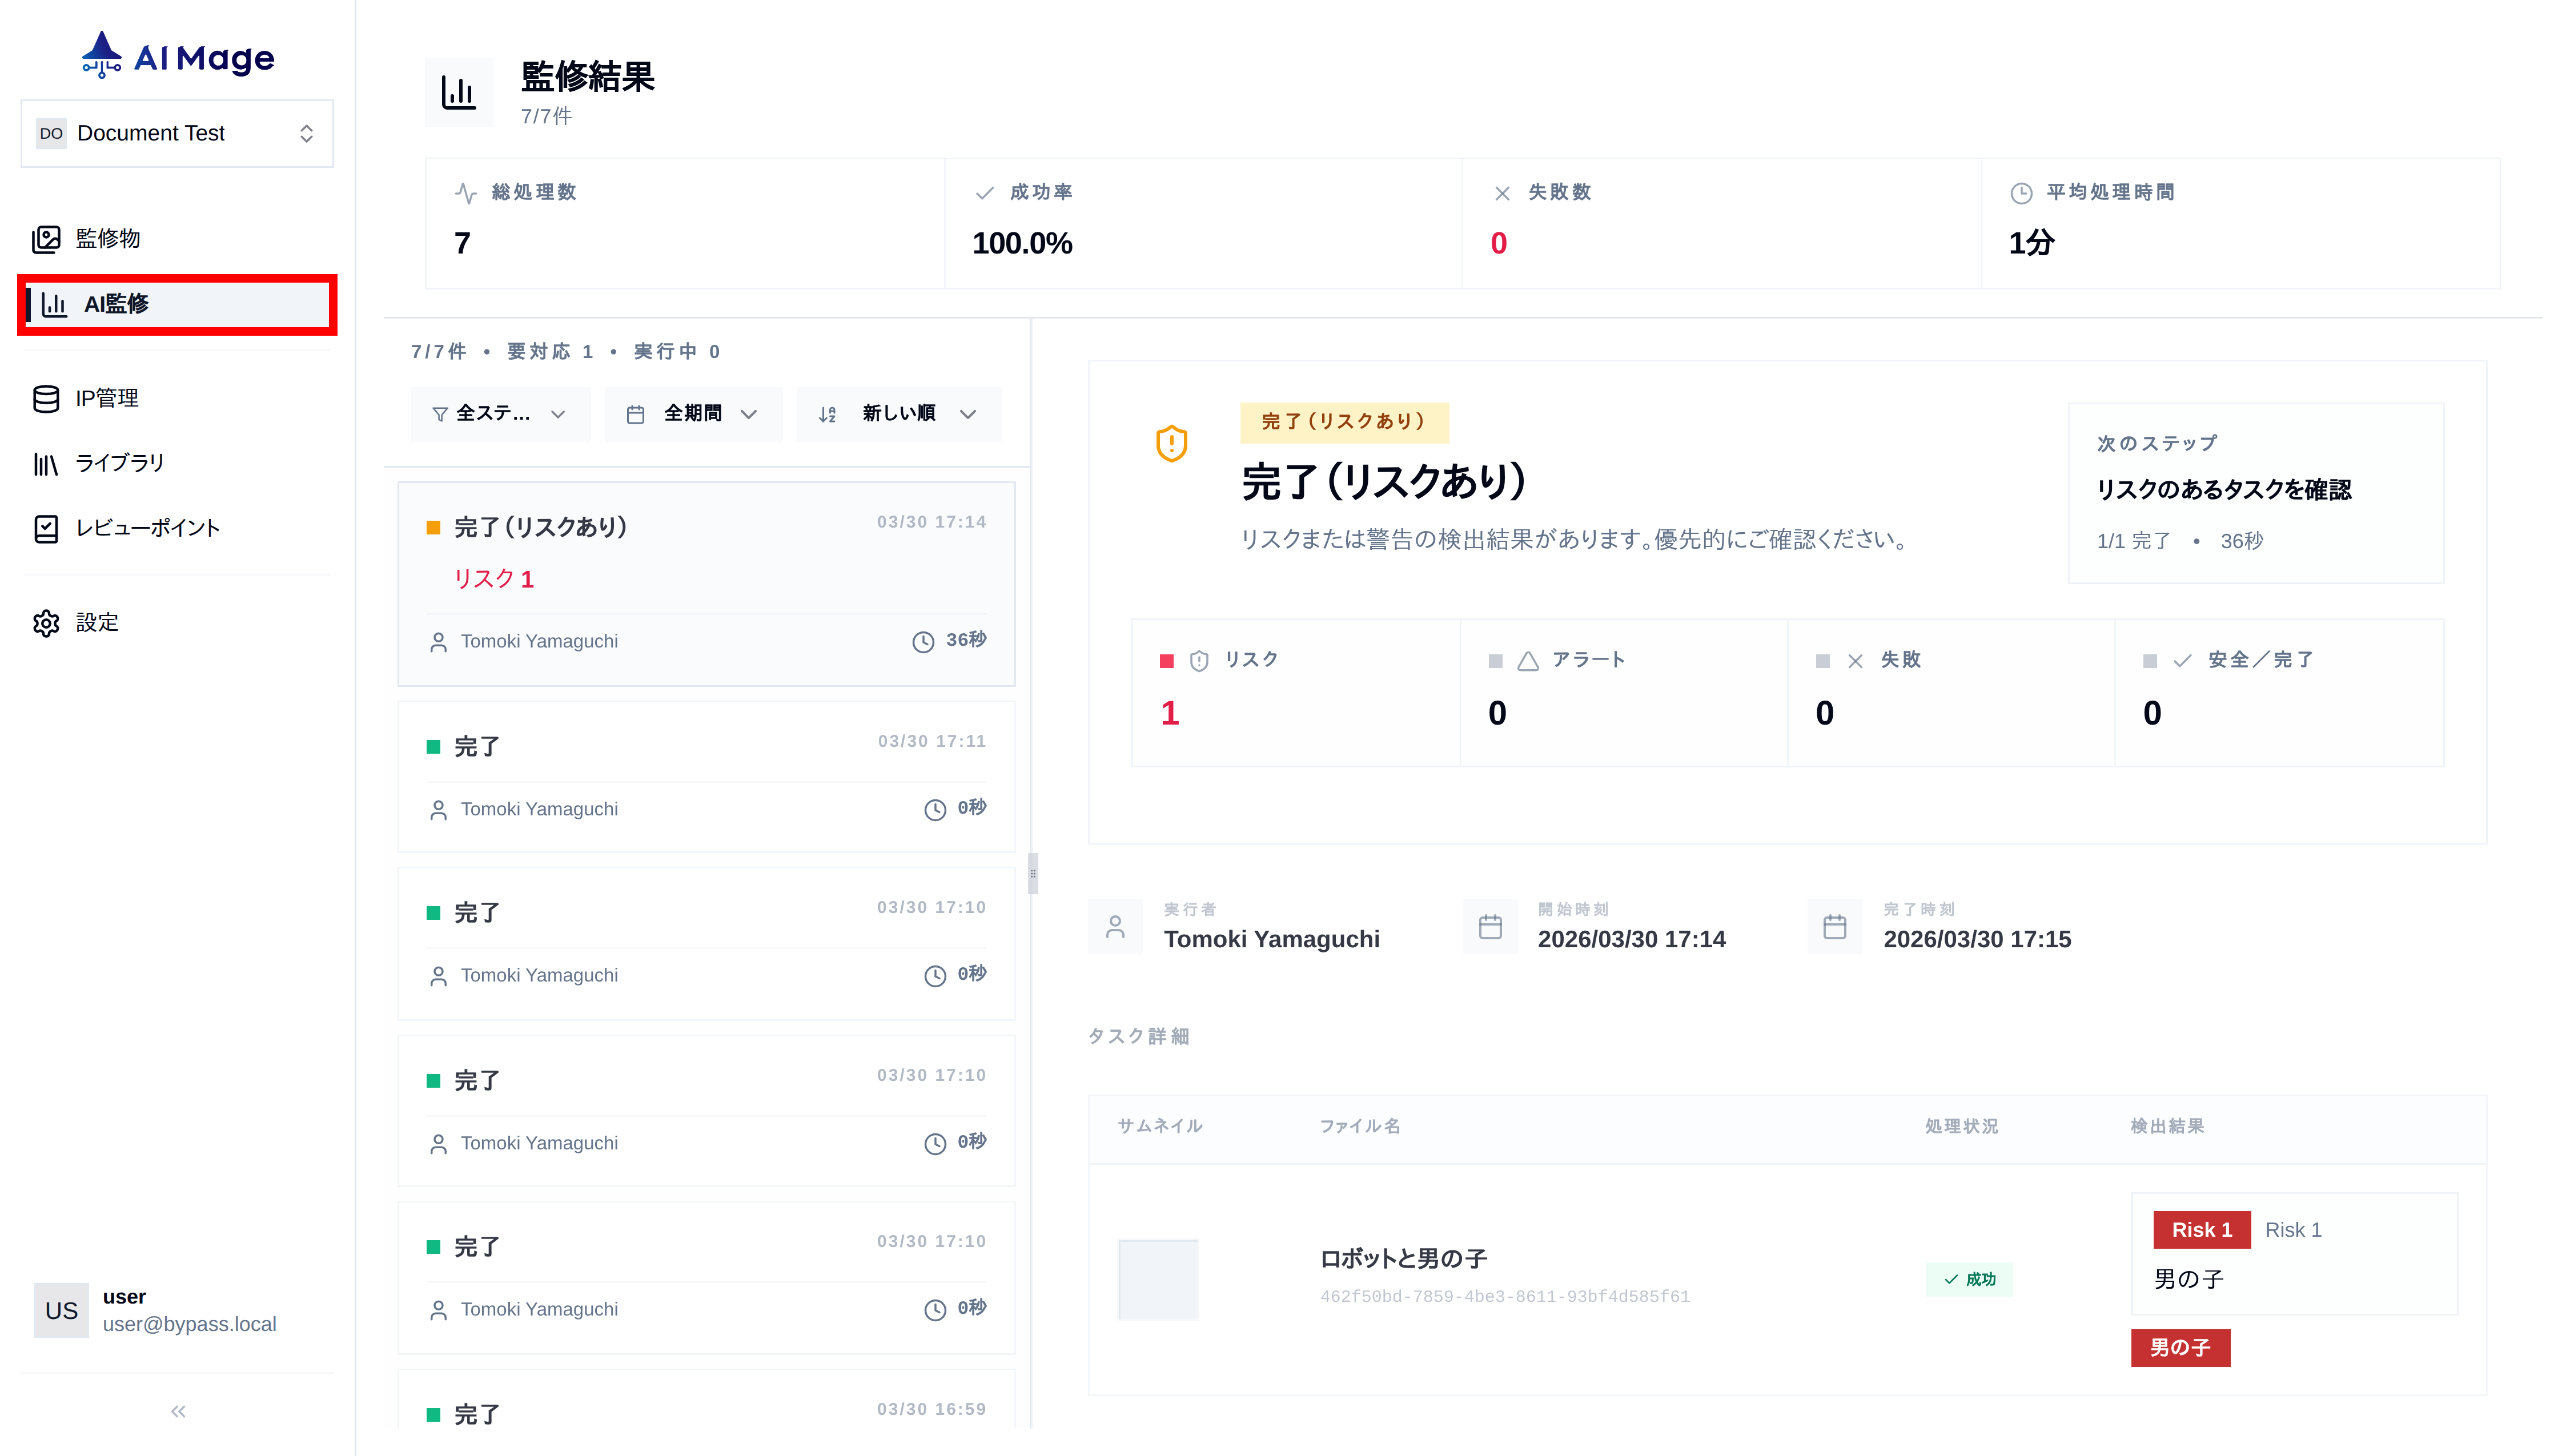The height and width of the screenshot is (1456, 2570).
Task: Click the リスク count tile showing 1
Action: coord(1296,692)
